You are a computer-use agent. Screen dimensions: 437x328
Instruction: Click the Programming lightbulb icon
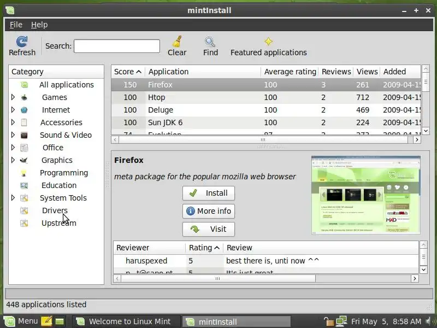coord(24,173)
